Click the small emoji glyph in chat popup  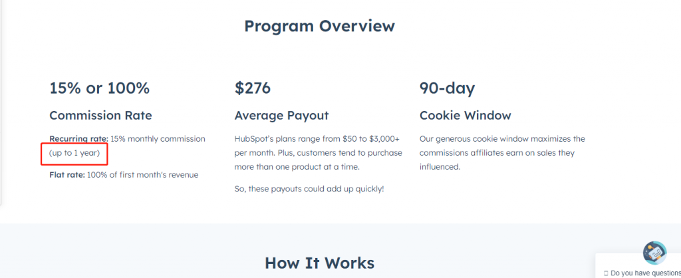click(x=606, y=273)
